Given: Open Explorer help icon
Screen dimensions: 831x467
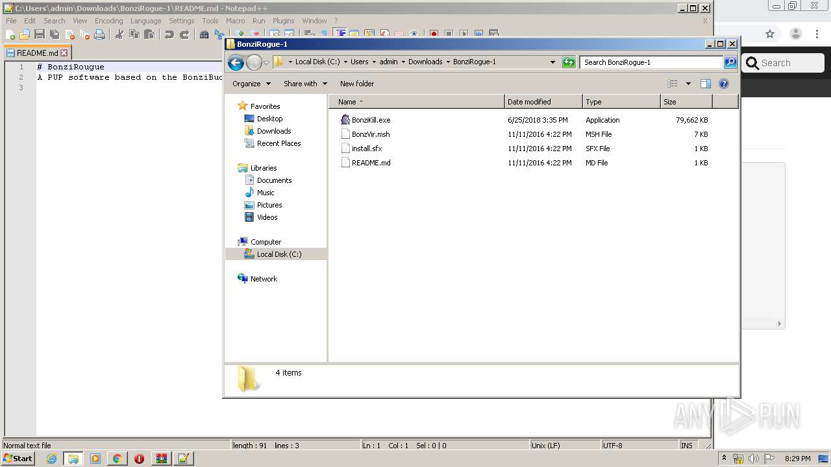Looking at the screenshot, I should click(x=724, y=84).
